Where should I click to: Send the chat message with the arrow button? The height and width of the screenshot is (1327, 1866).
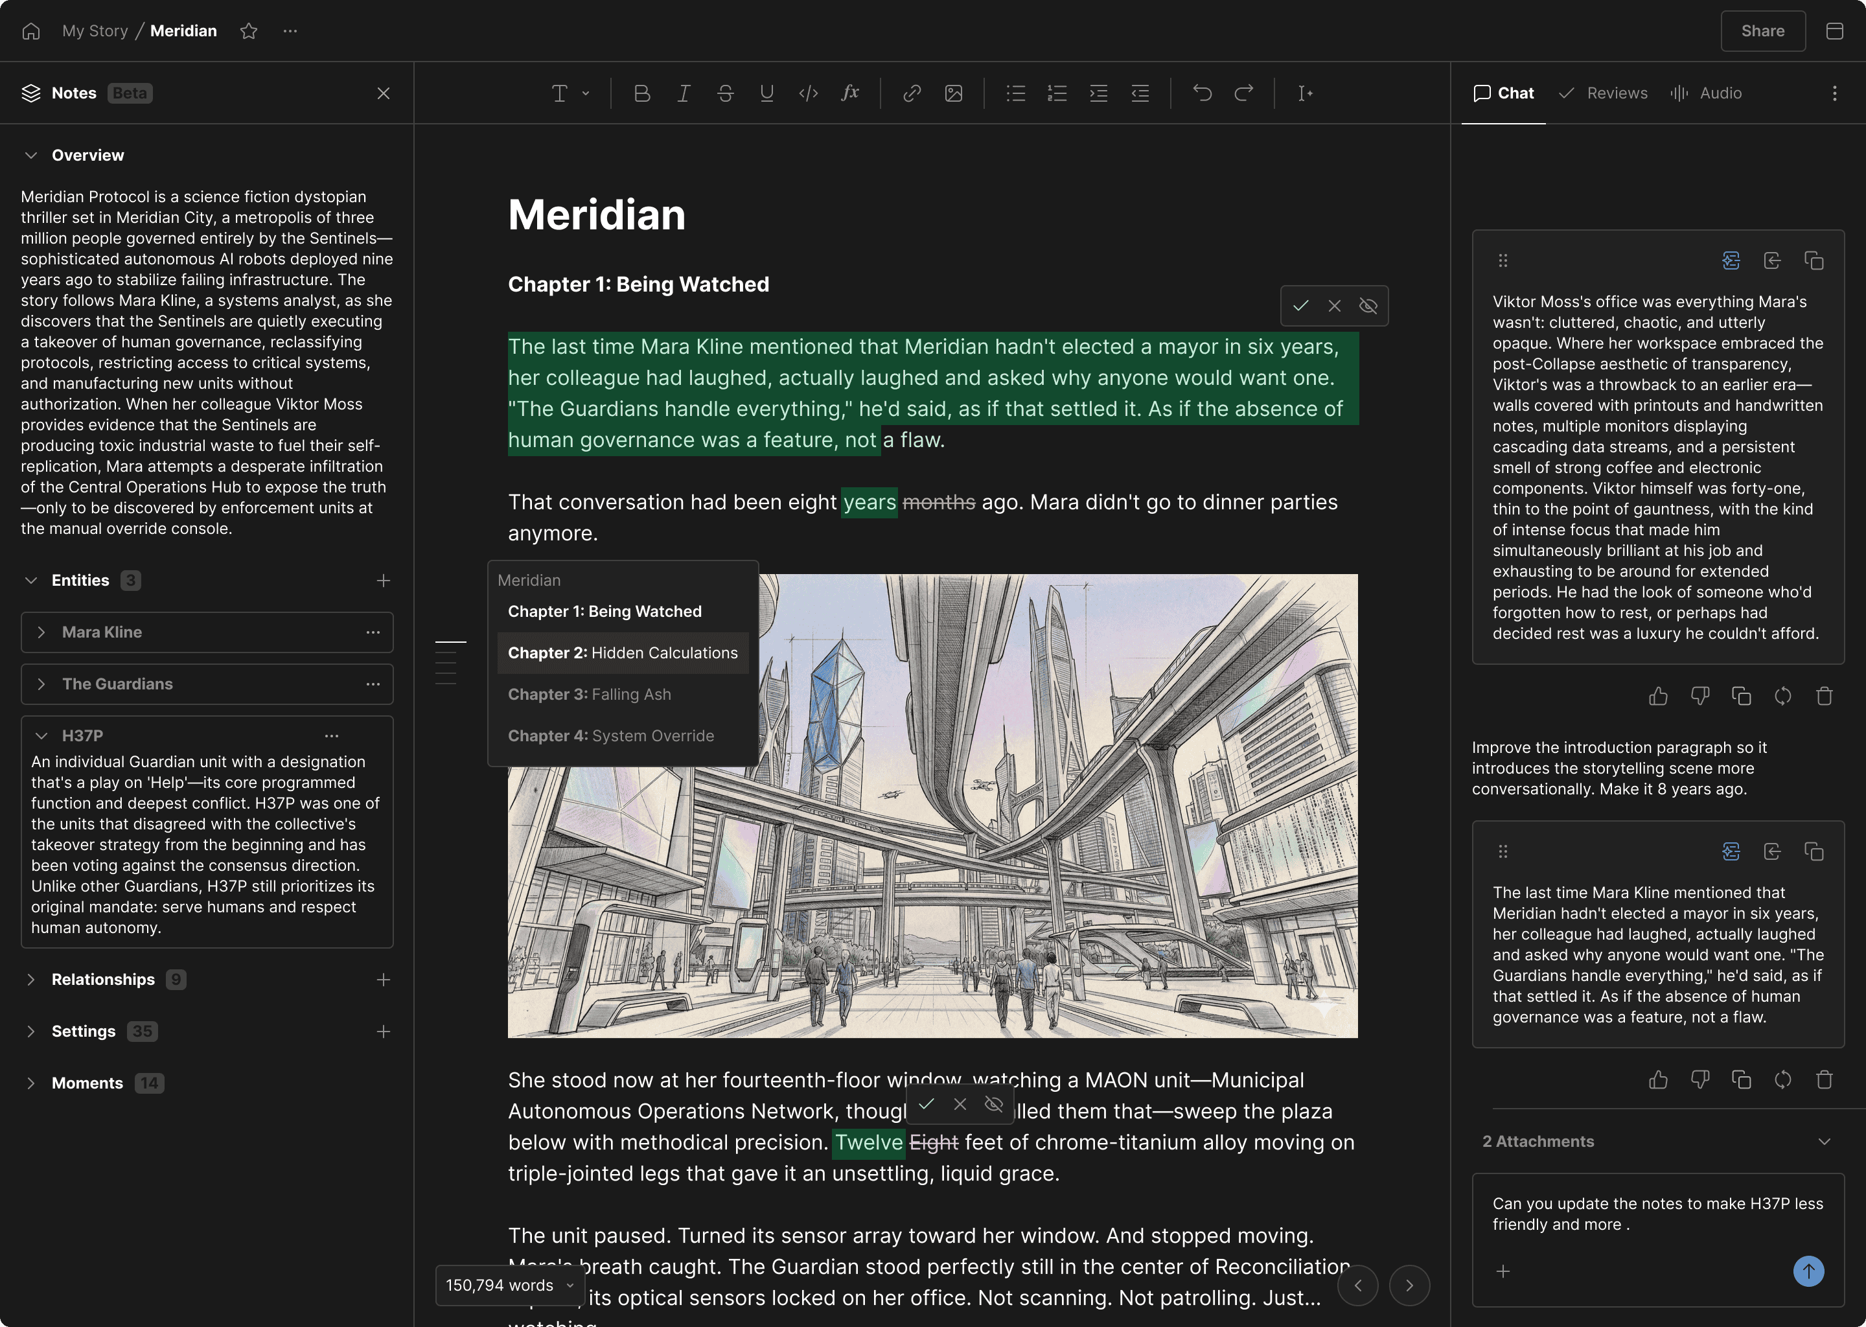tap(1808, 1271)
